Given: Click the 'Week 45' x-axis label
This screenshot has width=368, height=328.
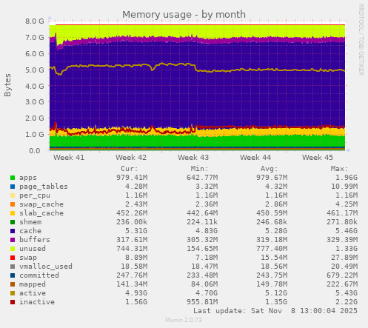Looking at the screenshot, I should 318,158.
